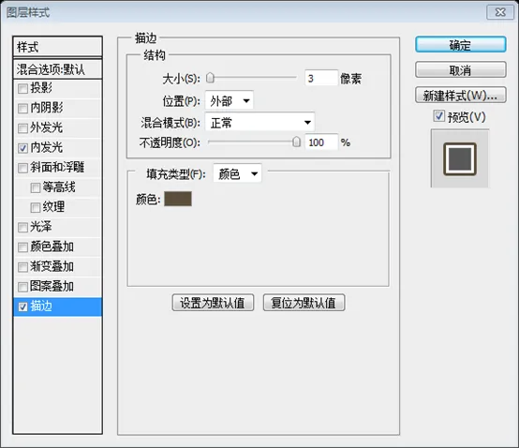Click the 大小 size slider handle
The image size is (519, 448).
[210, 78]
